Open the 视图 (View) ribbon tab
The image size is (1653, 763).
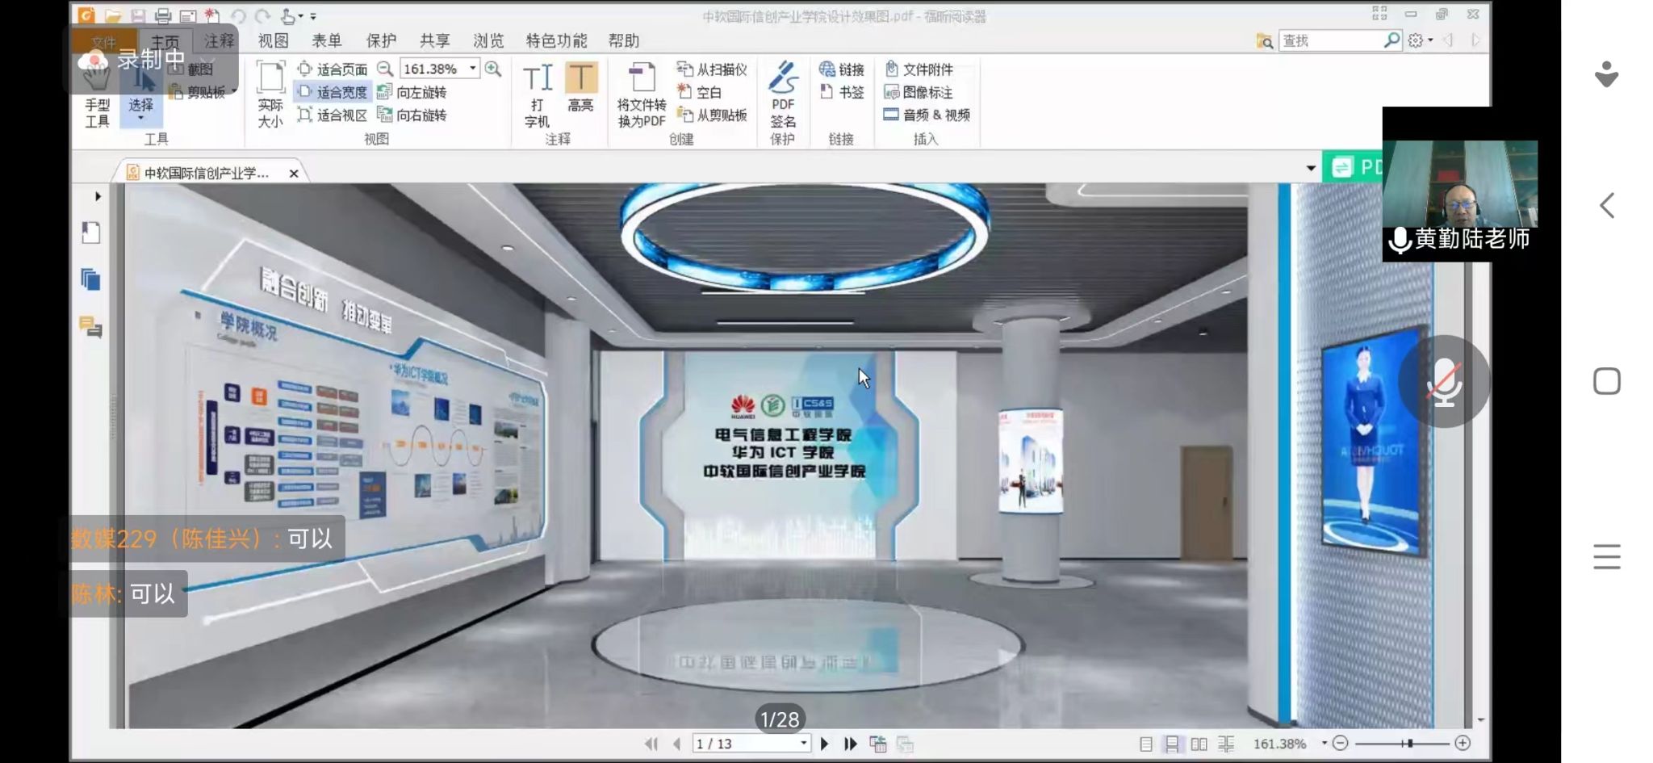[273, 40]
